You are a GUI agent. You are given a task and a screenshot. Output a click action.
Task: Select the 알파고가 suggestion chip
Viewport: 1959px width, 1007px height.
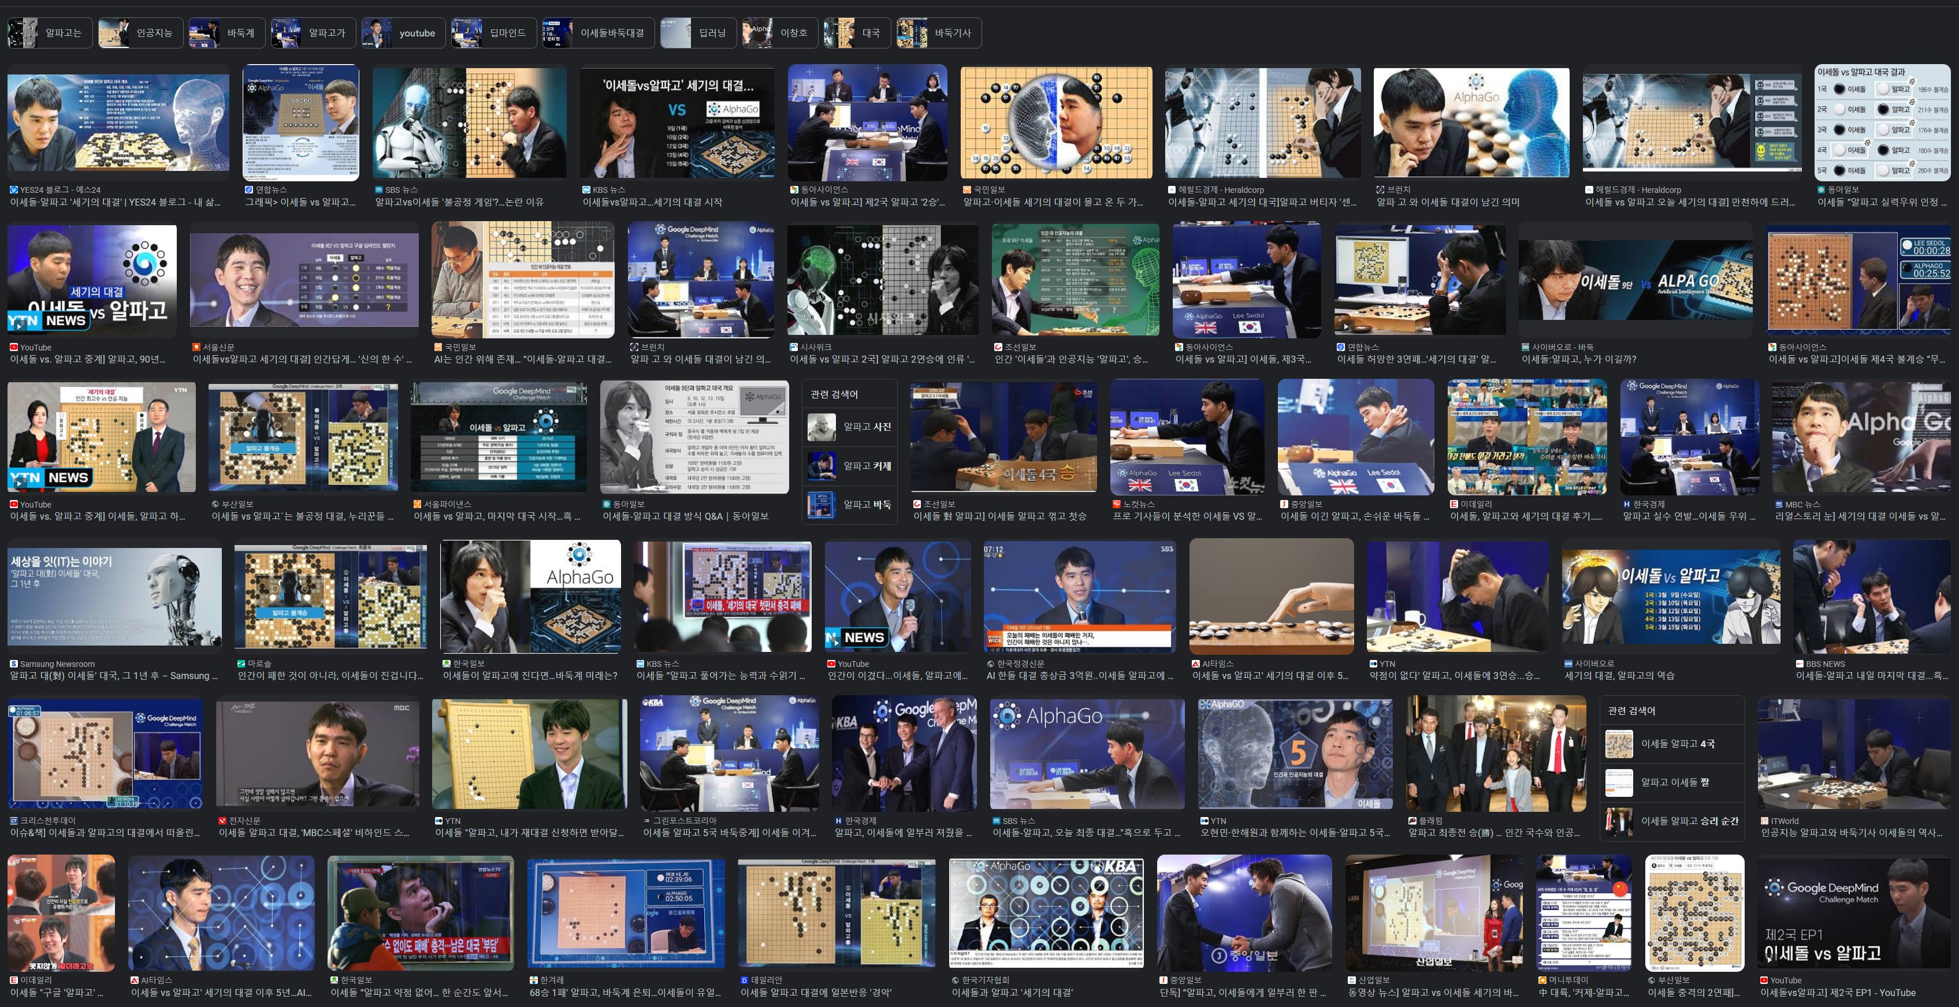tap(313, 33)
